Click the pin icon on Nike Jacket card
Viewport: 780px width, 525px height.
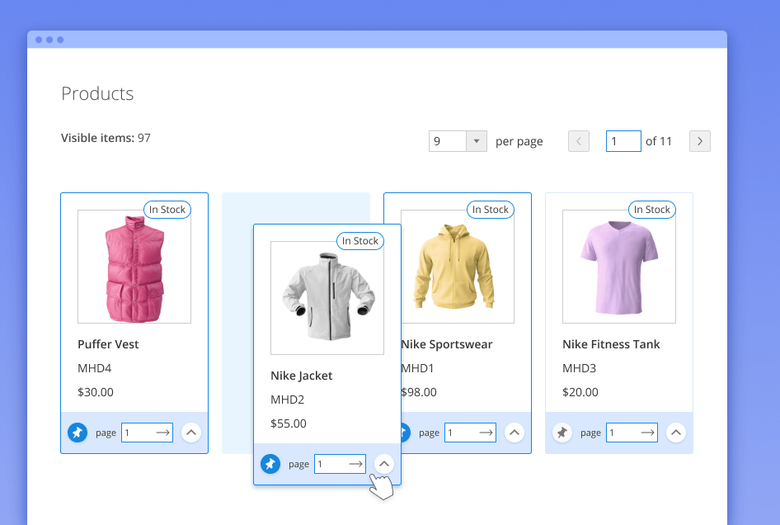270,463
